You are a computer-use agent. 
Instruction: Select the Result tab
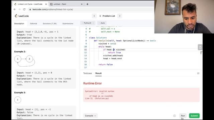coord(98,73)
